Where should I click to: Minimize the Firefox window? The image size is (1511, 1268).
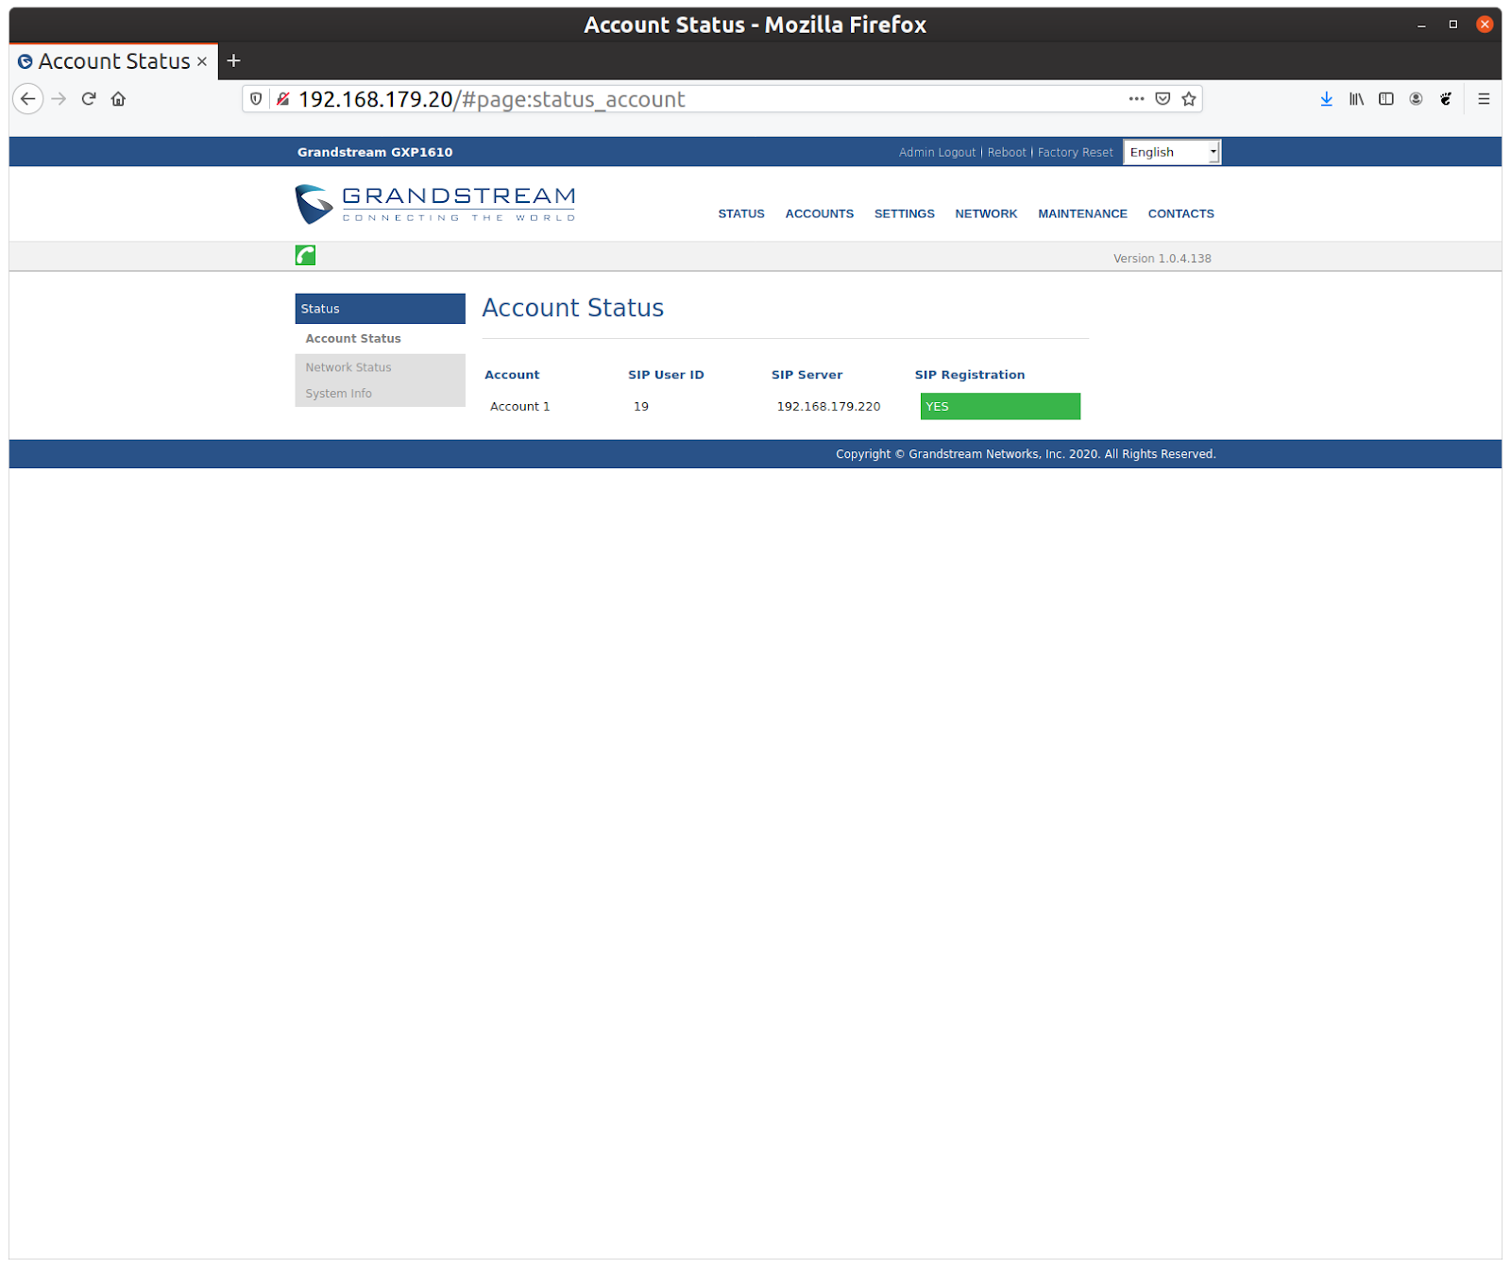tap(1421, 25)
